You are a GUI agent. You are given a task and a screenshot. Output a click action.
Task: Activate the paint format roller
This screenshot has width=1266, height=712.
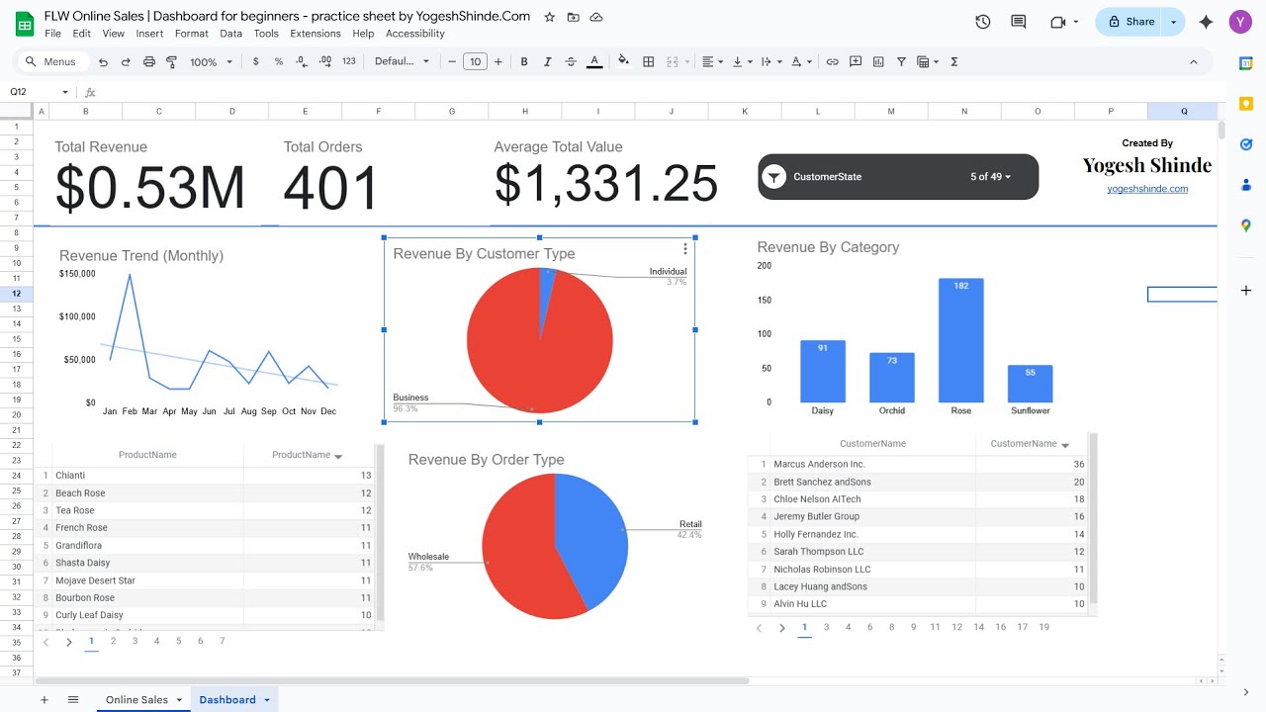[171, 61]
